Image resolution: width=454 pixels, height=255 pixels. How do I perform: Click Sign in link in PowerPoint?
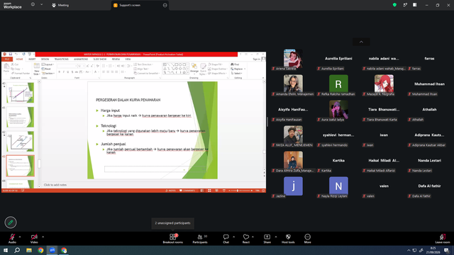[256, 59]
